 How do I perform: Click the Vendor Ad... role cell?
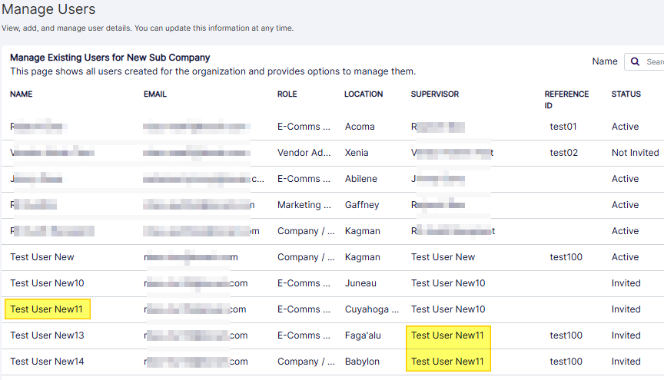[x=304, y=153]
